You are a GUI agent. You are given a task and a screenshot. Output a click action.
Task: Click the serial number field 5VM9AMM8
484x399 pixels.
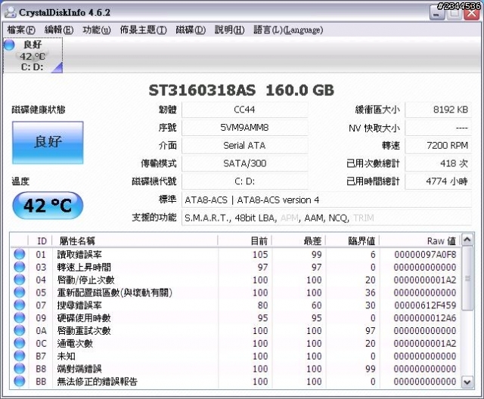pyautogui.click(x=245, y=128)
